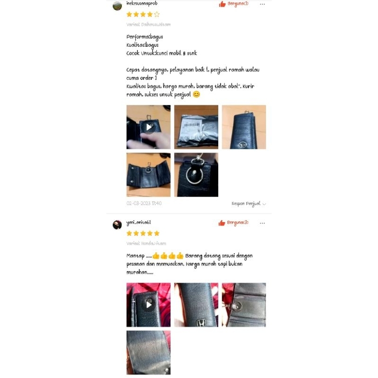The image size is (378, 378).
Task: Open the unfolded black wallet photo
Action: 148,175
